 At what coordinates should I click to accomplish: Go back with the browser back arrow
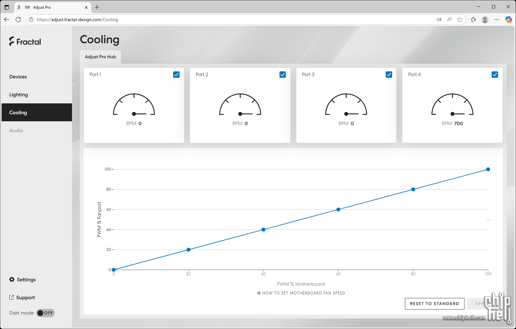(x=7, y=20)
